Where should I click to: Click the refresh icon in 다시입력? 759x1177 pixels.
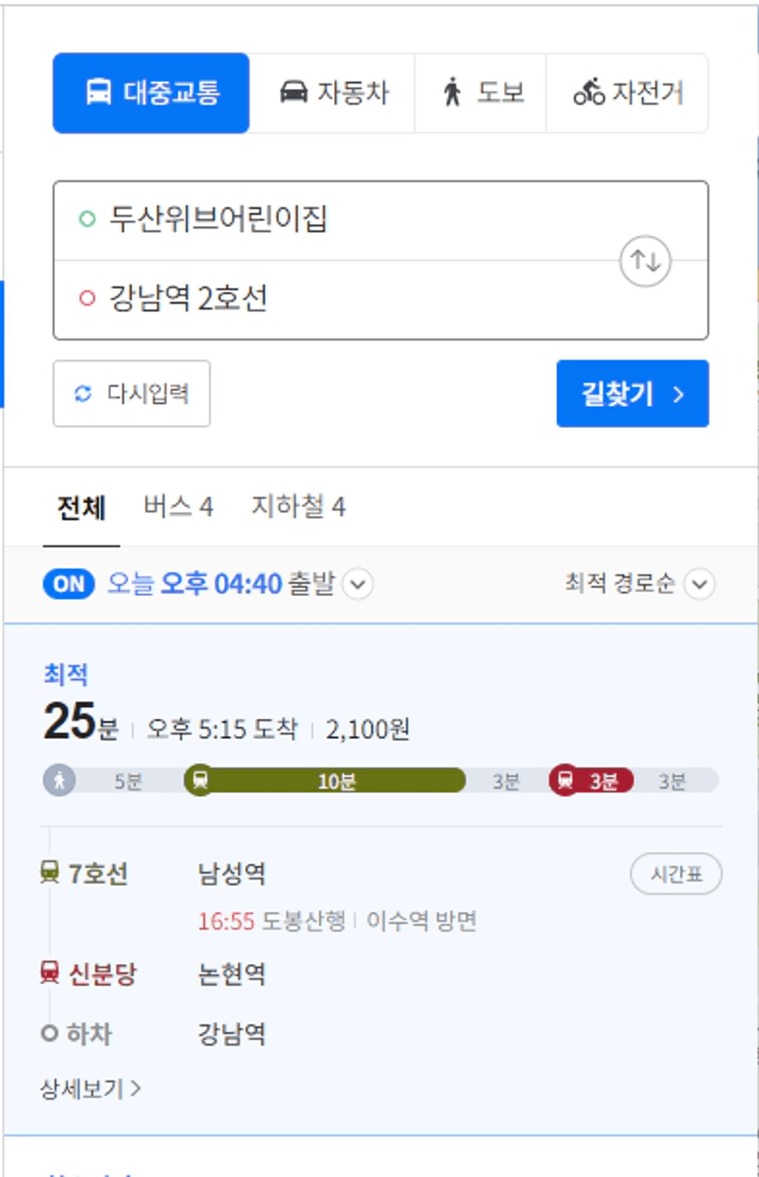tap(84, 394)
